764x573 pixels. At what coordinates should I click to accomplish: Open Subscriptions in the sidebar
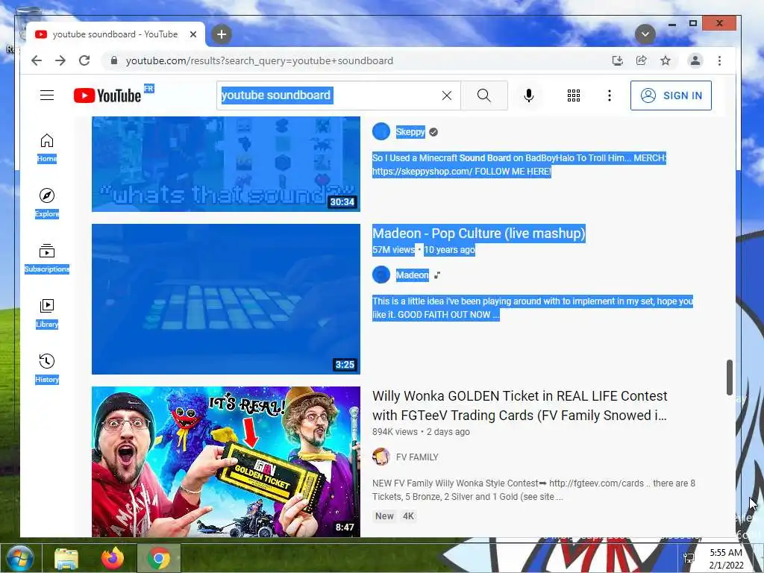click(47, 258)
